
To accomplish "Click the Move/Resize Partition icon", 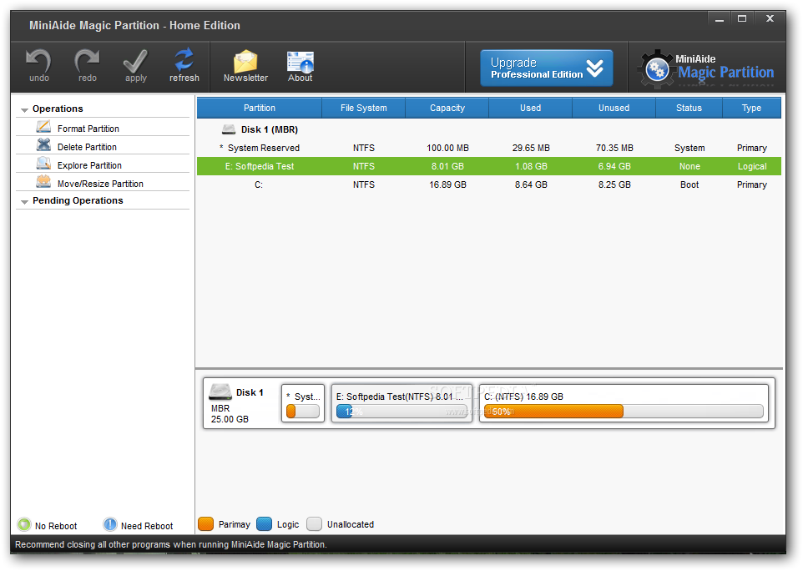I will click(x=43, y=181).
